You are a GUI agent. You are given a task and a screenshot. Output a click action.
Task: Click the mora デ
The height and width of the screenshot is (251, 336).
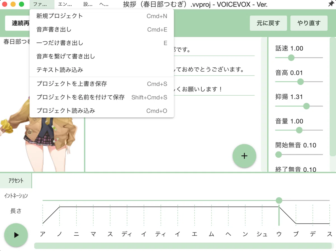point(313,234)
